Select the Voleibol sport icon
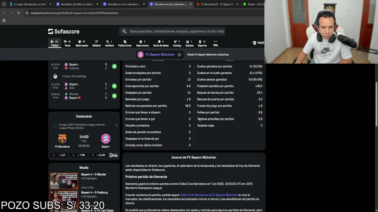Image resolution: width=378 pixels, height=212 pixels. 109,43
